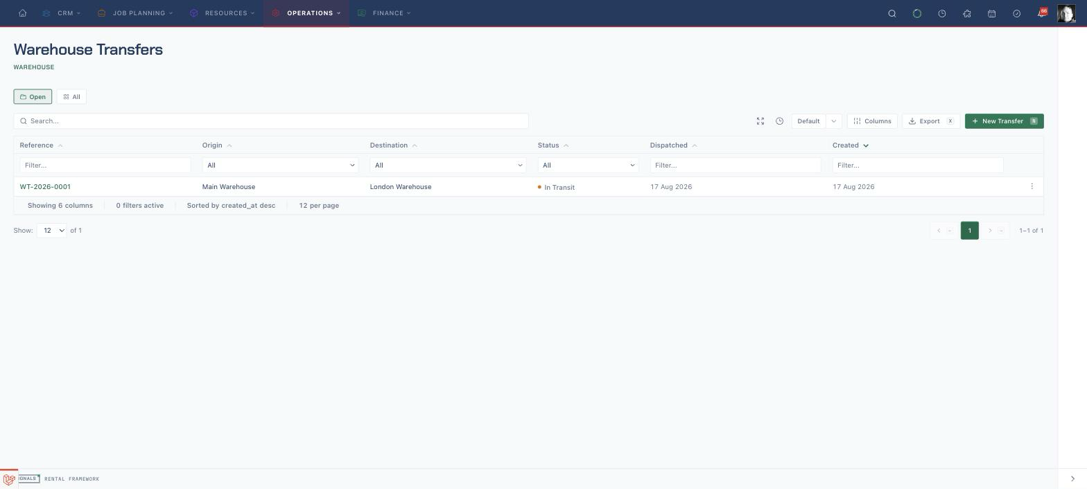Toggle the Open transfers view filter
The image size is (1087, 489).
click(33, 97)
